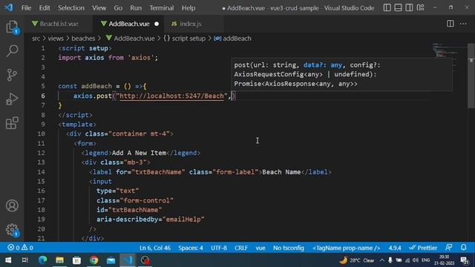Click Windows Start button
This screenshot has width=475, height=267.
(8, 260)
